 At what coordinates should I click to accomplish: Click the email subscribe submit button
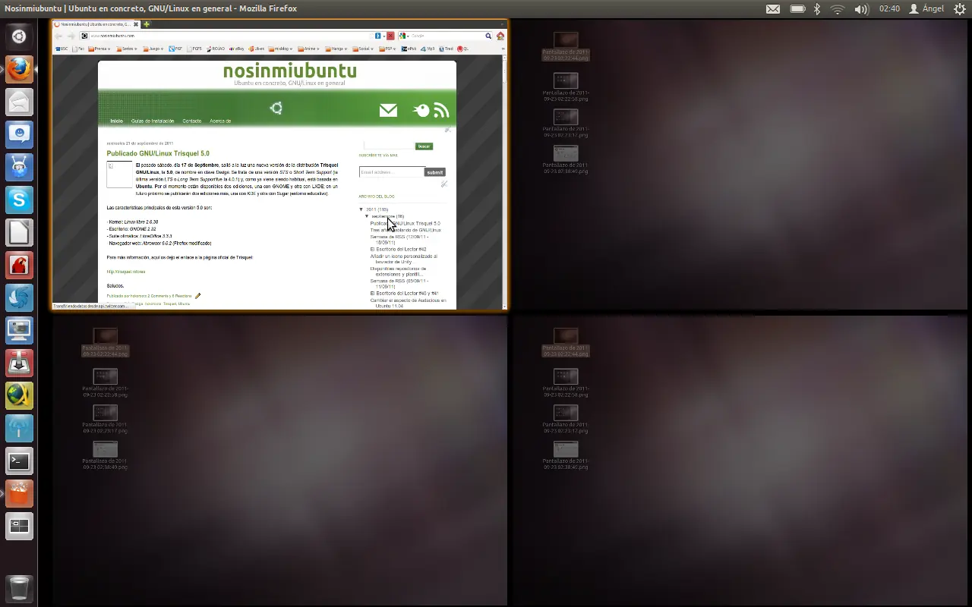click(x=434, y=172)
